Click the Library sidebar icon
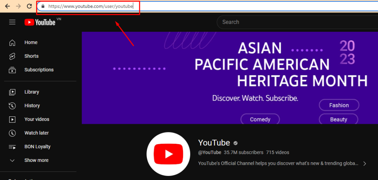The height and width of the screenshot is (180, 378). pyautogui.click(x=12, y=92)
